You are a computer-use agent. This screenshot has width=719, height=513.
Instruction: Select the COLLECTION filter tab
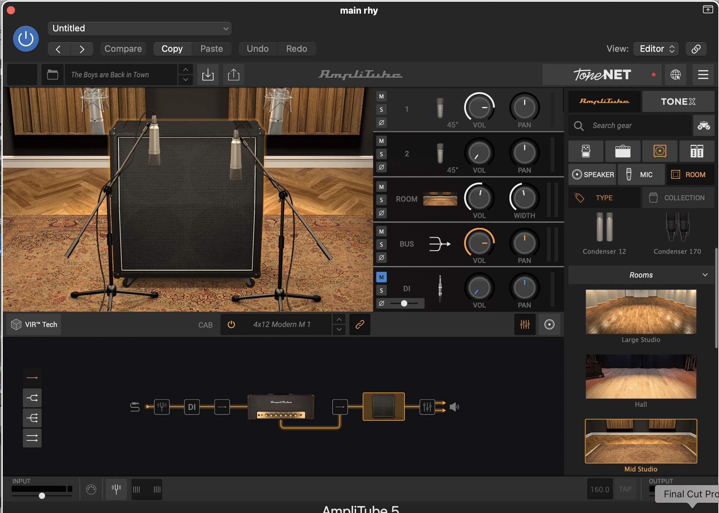[678, 198]
